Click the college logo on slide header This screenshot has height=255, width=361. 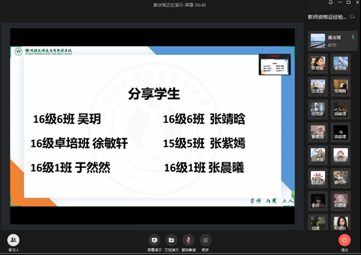click(19, 52)
